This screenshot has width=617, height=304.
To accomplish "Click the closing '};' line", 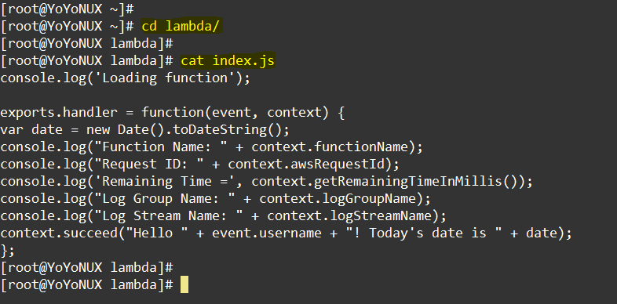I will tap(8, 251).
